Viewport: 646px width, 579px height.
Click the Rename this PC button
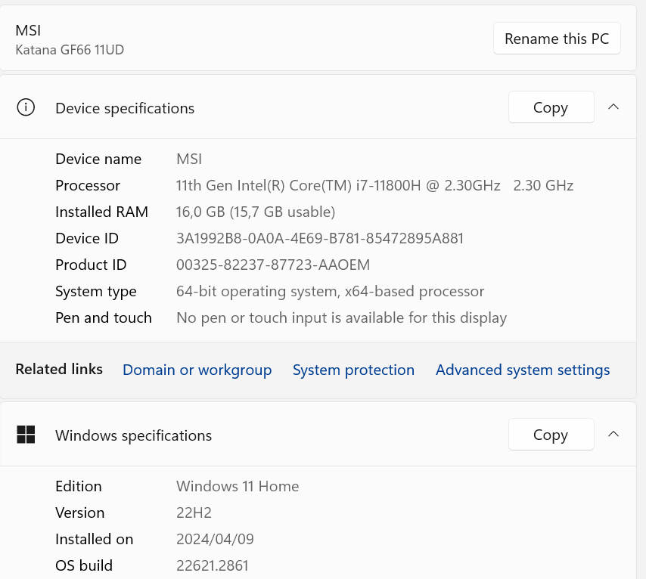coord(557,38)
